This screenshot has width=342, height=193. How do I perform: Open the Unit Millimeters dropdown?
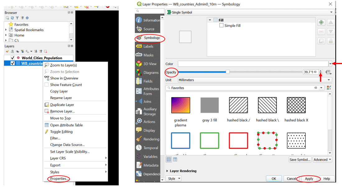tap(255, 80)
